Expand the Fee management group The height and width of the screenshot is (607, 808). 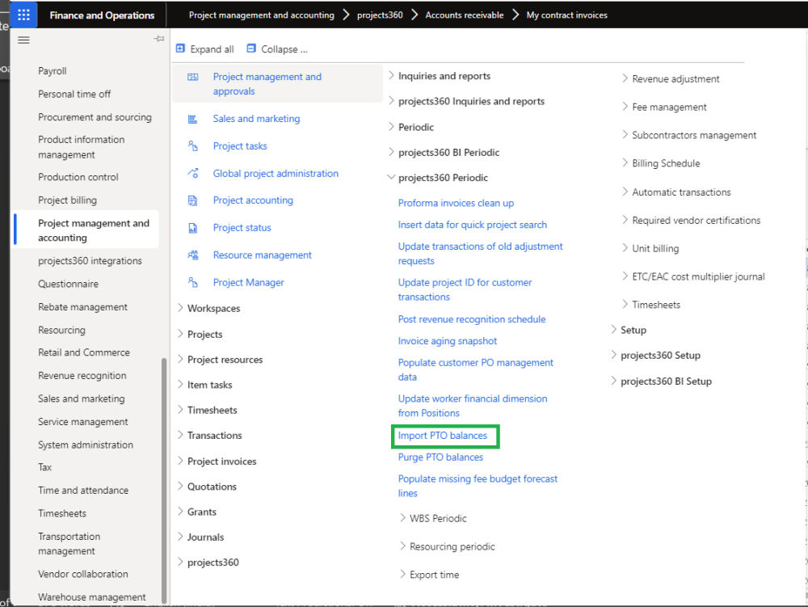[625, 106]
